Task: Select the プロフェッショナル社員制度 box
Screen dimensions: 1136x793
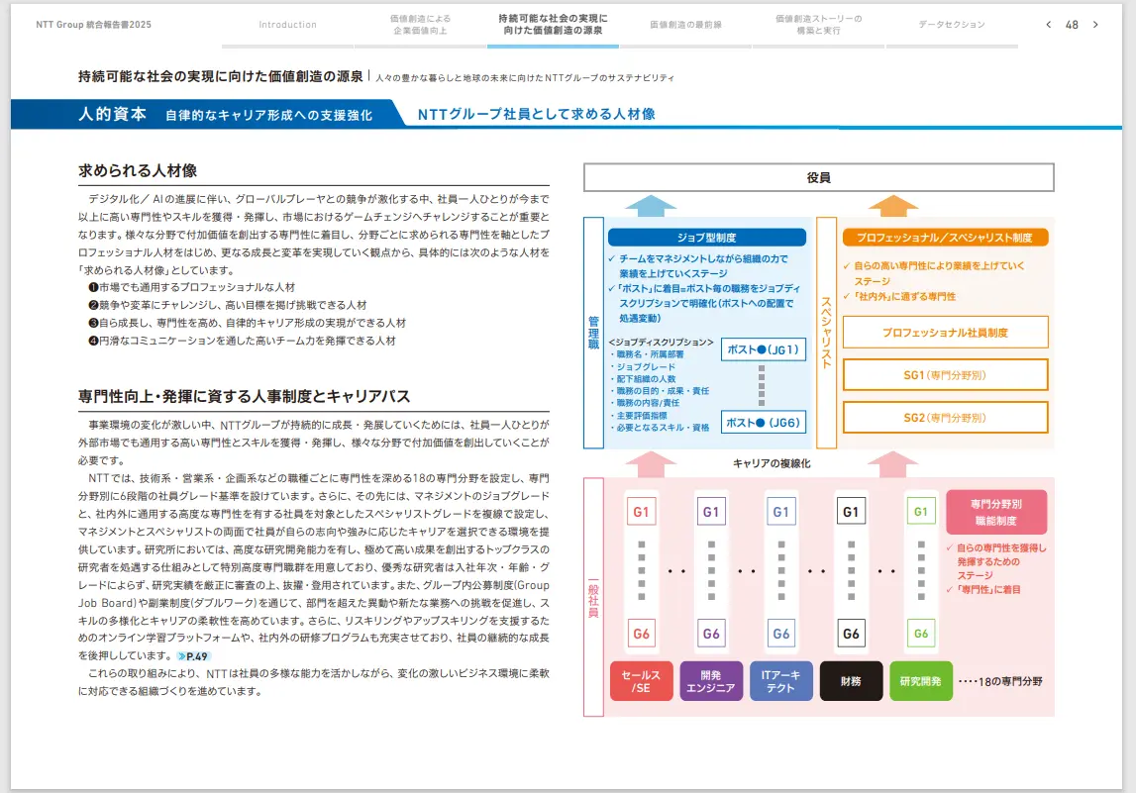Action: point(945,332)
